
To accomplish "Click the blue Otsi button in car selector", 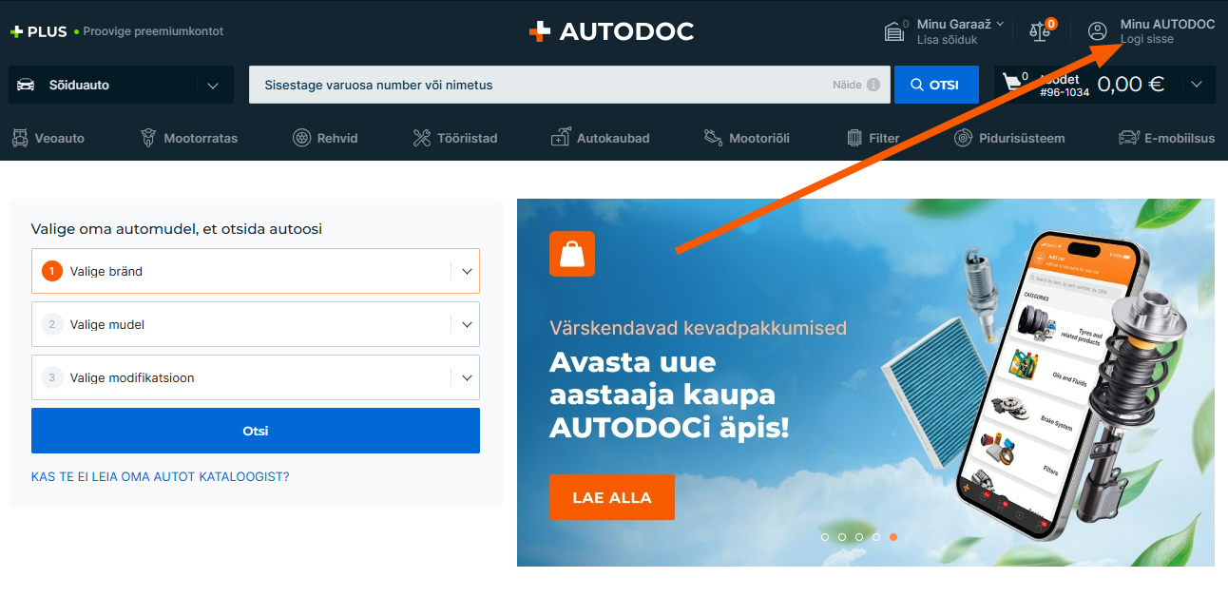I will click(256, 431).
